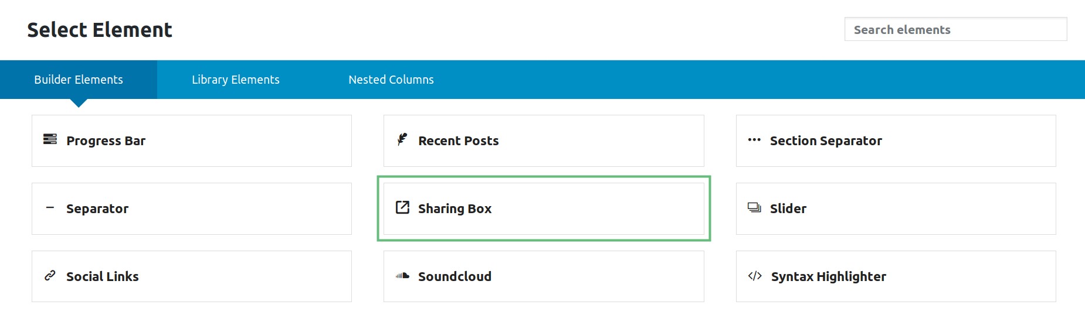1085x315 pixels.
Task: Select the Syntax Highlighter element
Action: [x=896, y=276]
